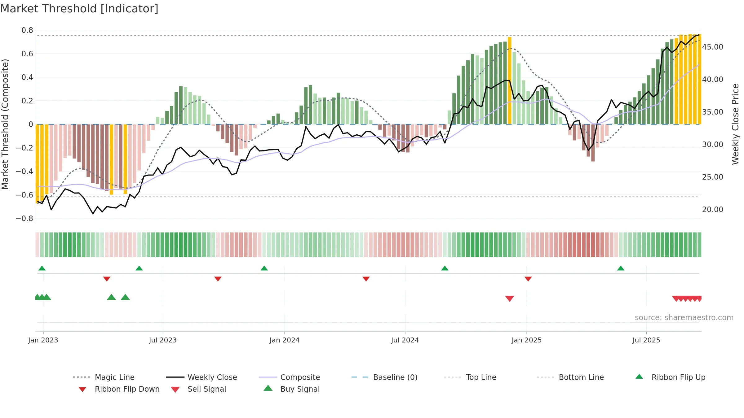Click the −0.4 left axis tick label
Screen dimensions: 744x418
coord(24,172)
